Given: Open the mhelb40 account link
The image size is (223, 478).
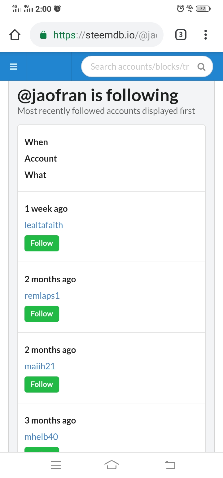Looking at the screenshot, I should (42, 437).
